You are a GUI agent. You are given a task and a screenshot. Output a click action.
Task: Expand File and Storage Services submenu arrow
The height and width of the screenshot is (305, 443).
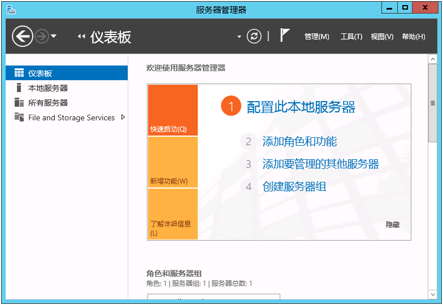coord(123,117)
